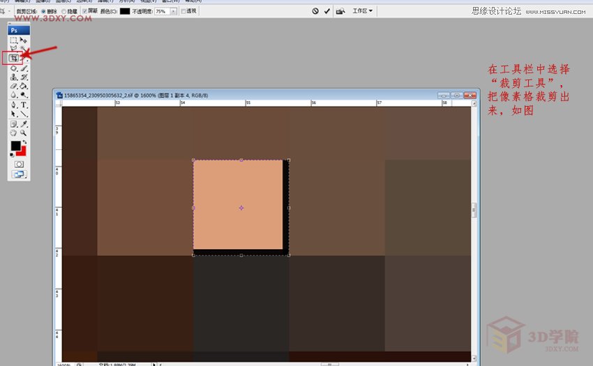Image resolution: width=593 pixels, height=366 pixels.
Task: Select the Line tool
Action: click(24, 114)
